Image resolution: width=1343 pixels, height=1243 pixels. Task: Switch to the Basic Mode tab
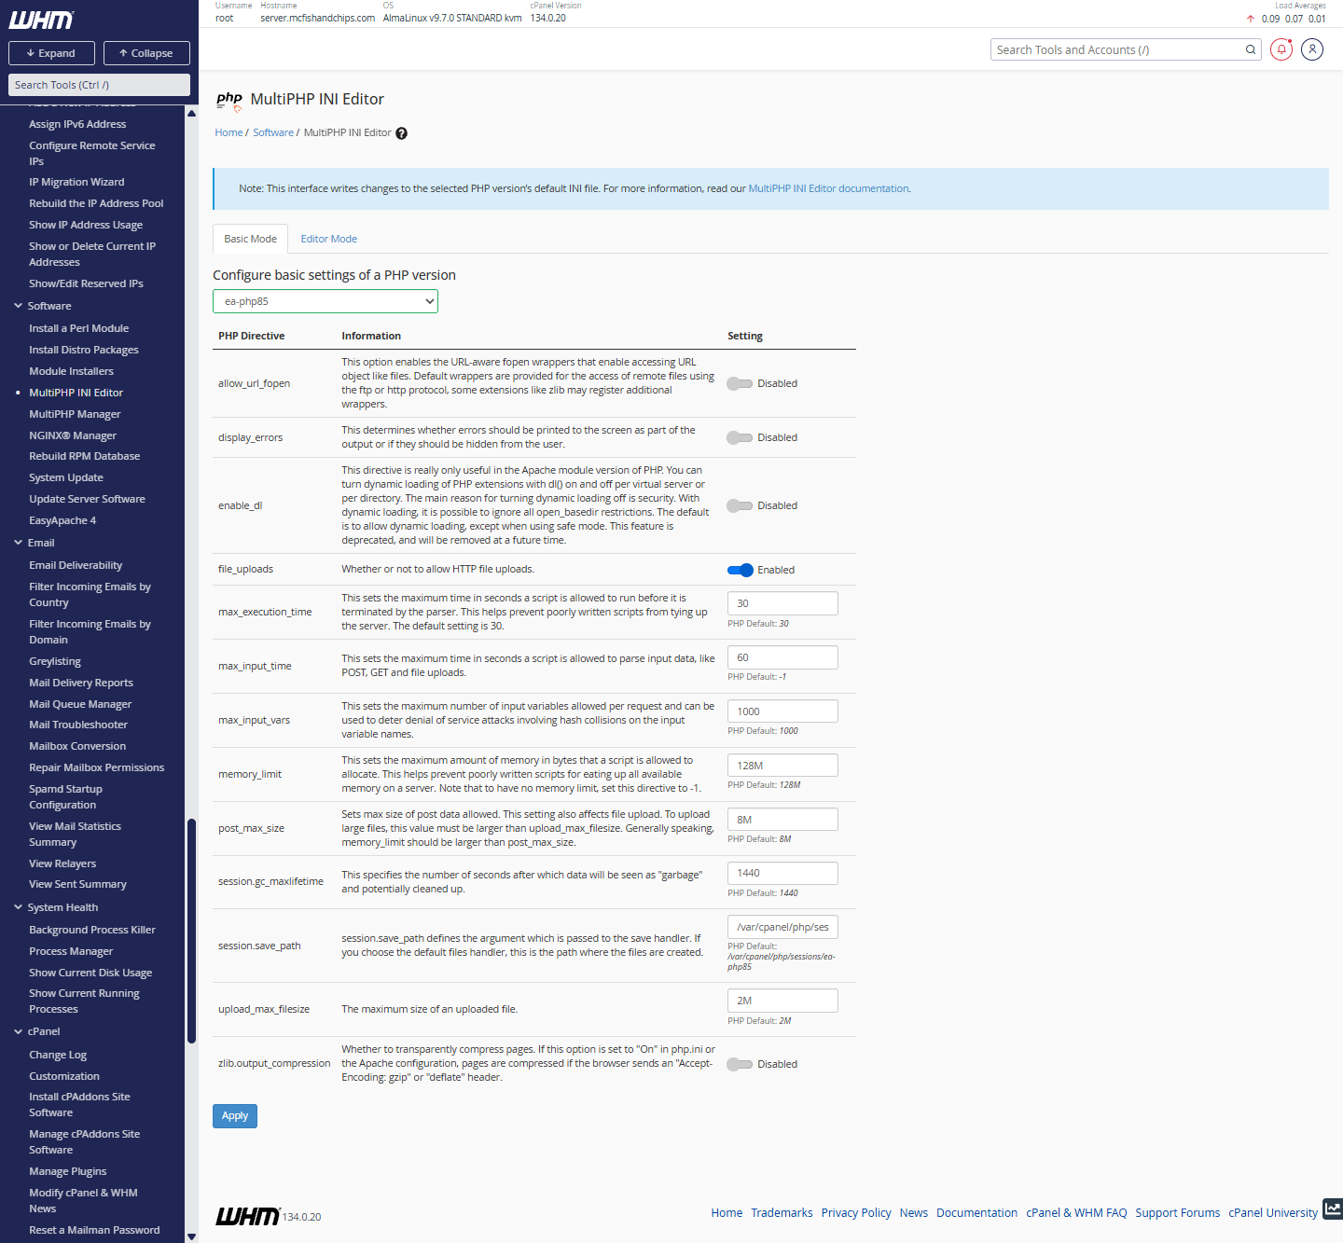click(x=250, y=239)
